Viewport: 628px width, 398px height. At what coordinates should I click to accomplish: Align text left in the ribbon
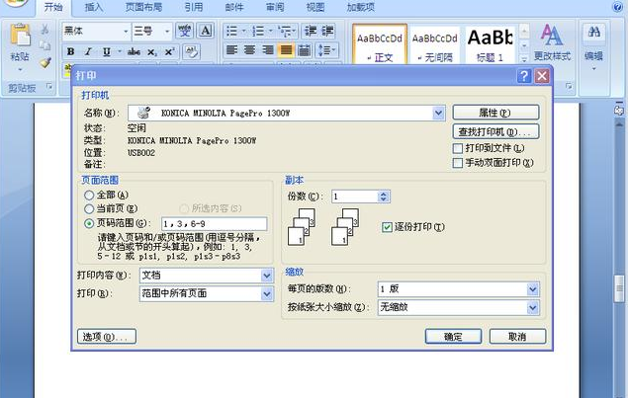pos(231,50)
